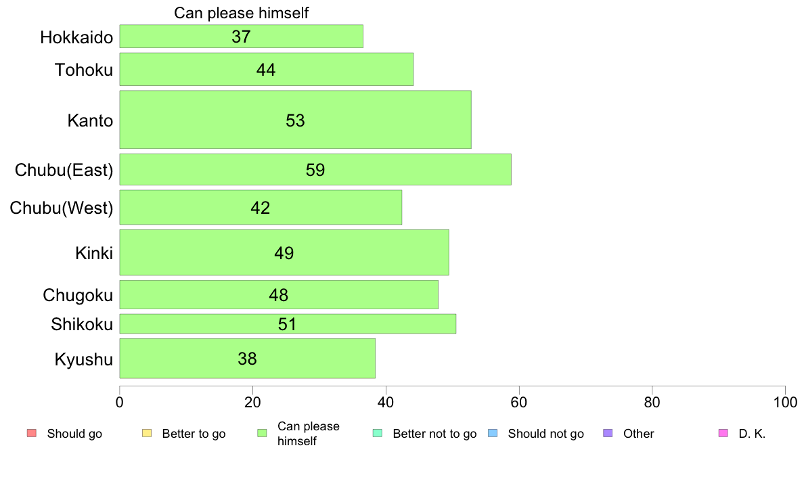
Task: Toggle the green Can please himself legend swatch
Action: click(x=262, y=433)
